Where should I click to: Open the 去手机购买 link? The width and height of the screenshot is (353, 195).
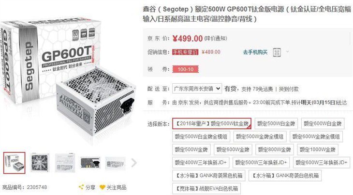[255, 52]
